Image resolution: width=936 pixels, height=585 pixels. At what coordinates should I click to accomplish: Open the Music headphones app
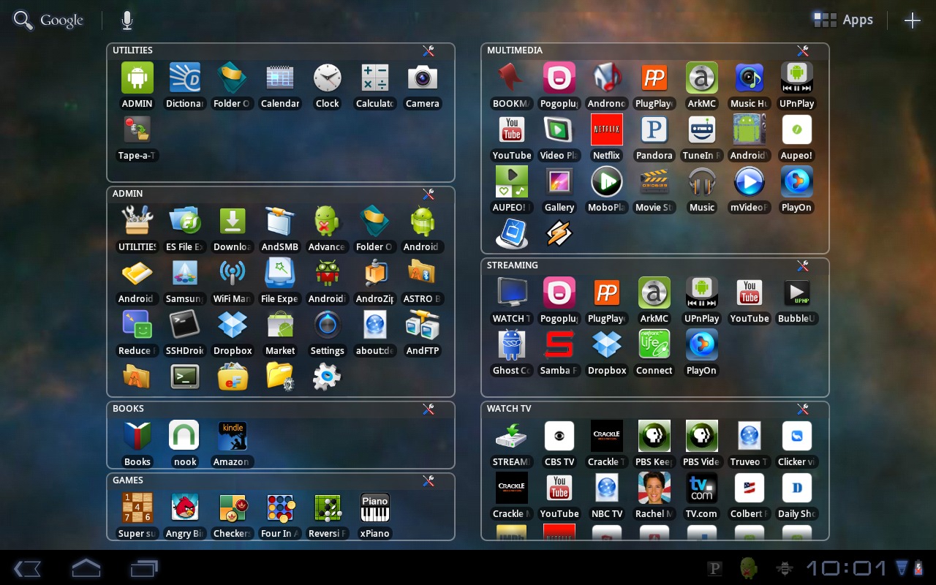[702, 189]
